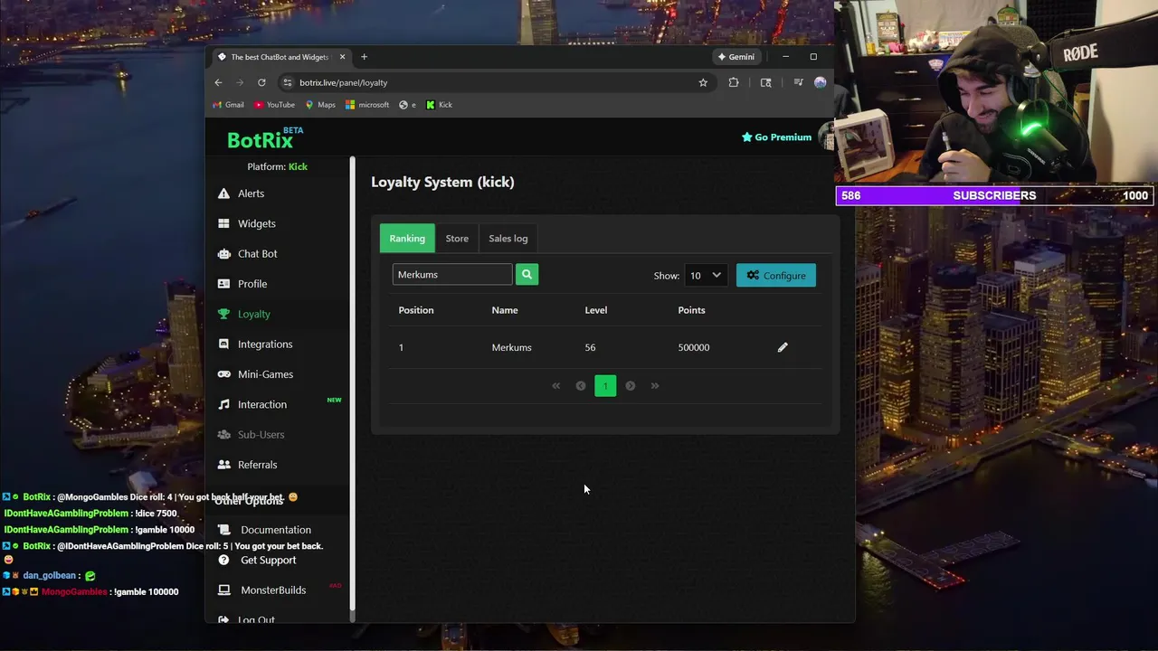Bookmark this page with star icon
The image size is (1158, 651).
(703, 82)
